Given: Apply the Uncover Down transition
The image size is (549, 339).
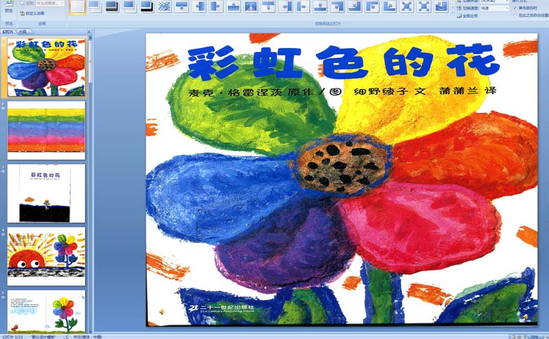Looking at the screenshot, I should pos(268,7).
